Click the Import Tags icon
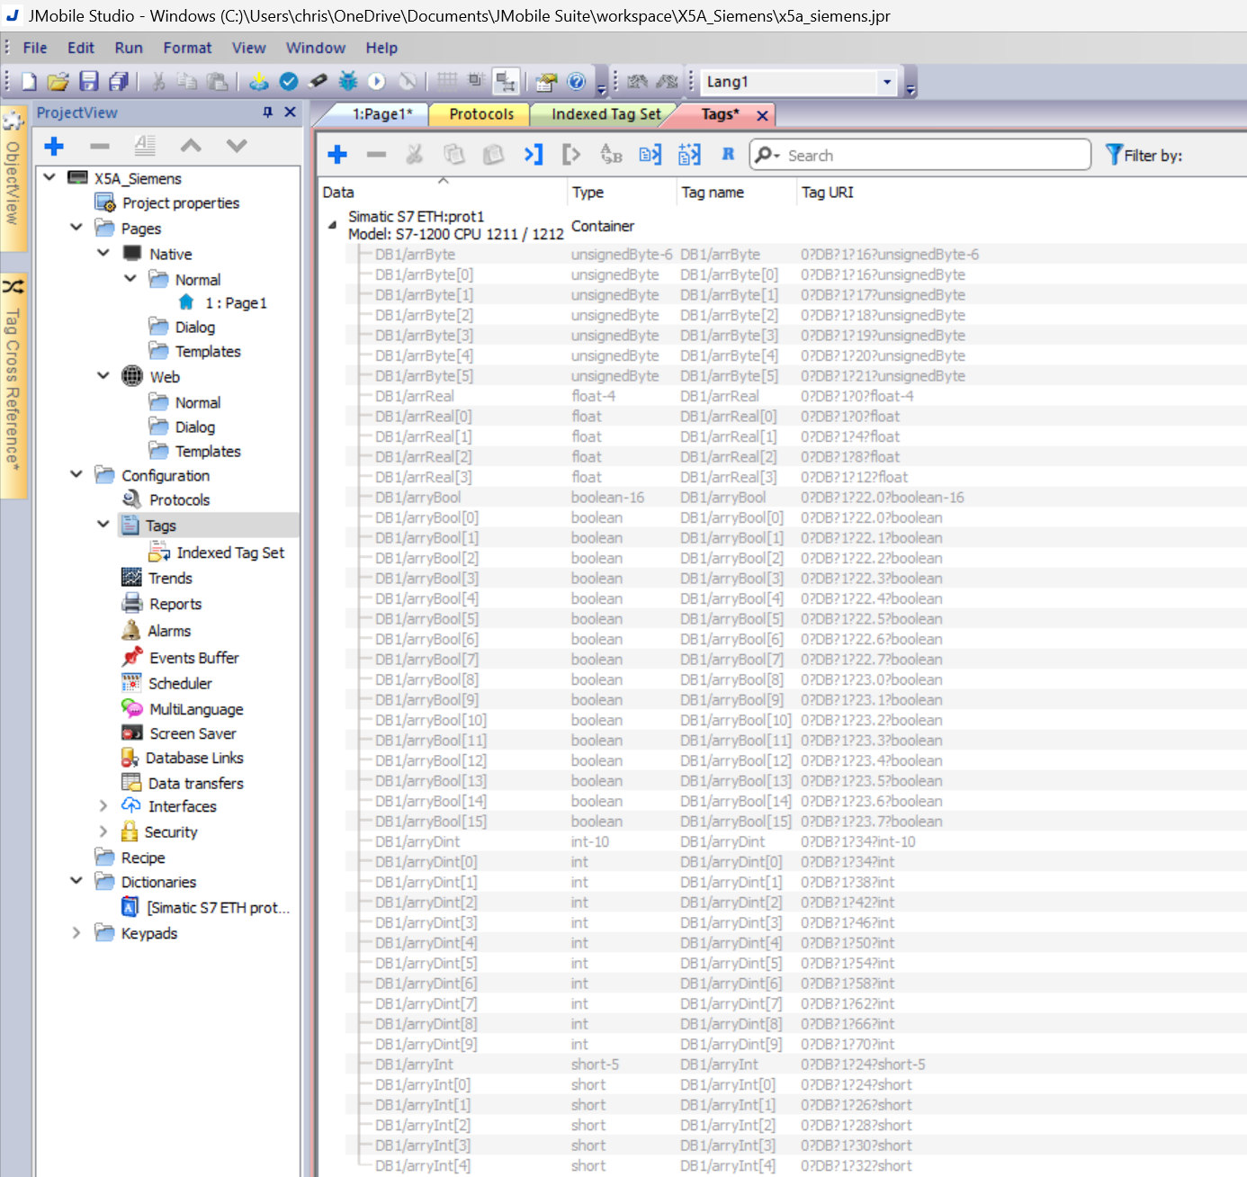Screen dimensions: 1247x1177 coord(534,155)
